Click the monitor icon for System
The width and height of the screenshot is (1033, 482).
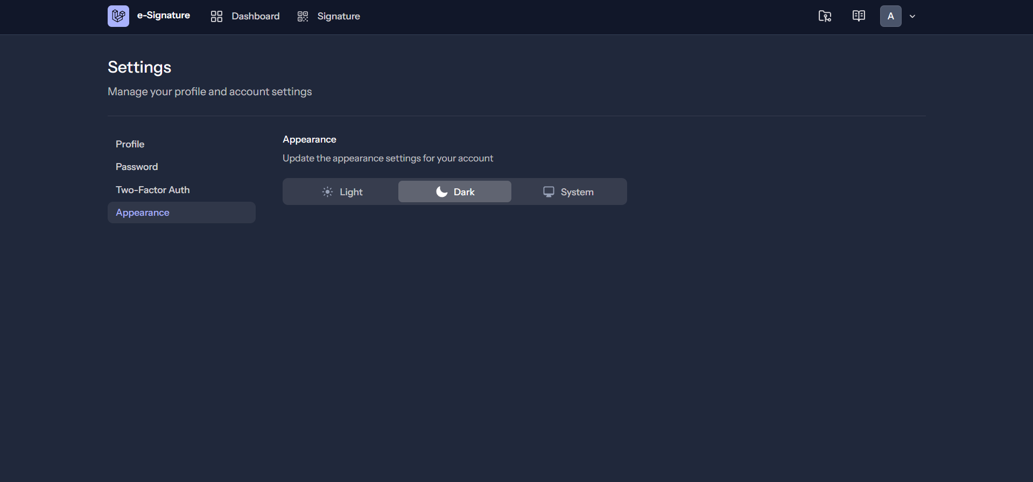[549, 192]
